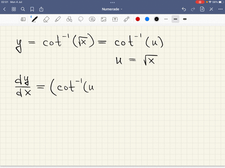225x168 pixels.
Task: Select the Shapes tool
Action: [69, 19]
